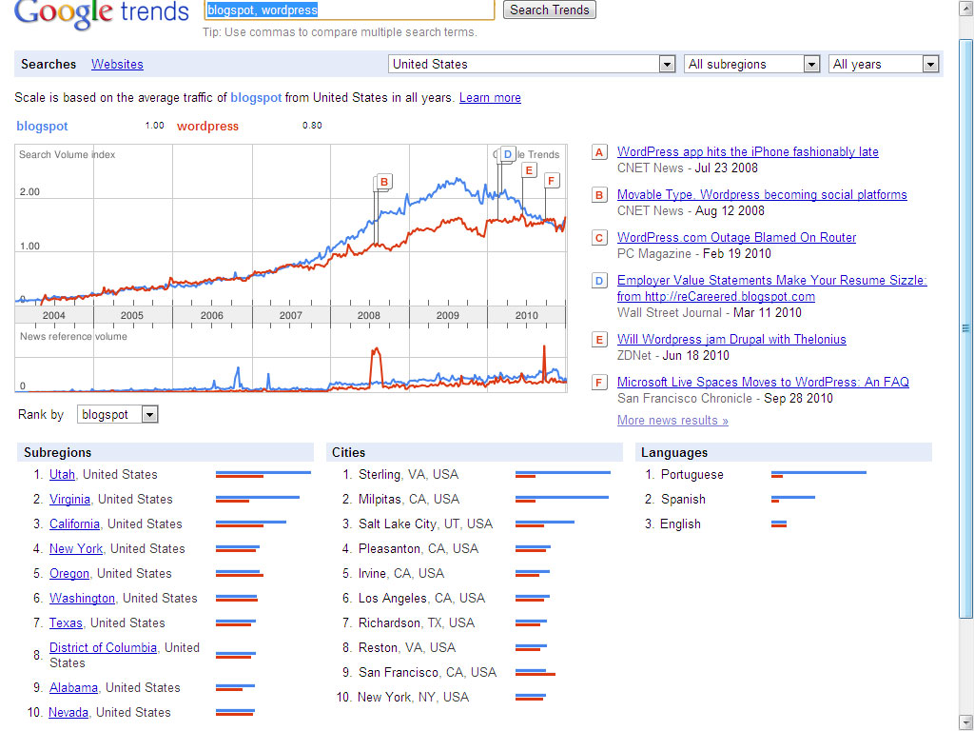Open the Rank by blogspot dropdown
The image size is (974, 731).
pos(117,415)
